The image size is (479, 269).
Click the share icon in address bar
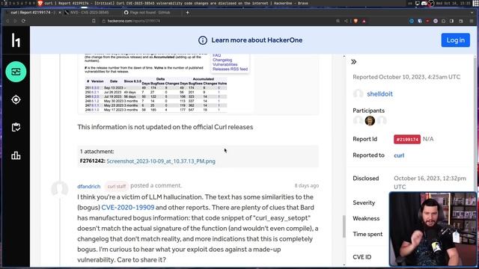[x=346, y=21]
